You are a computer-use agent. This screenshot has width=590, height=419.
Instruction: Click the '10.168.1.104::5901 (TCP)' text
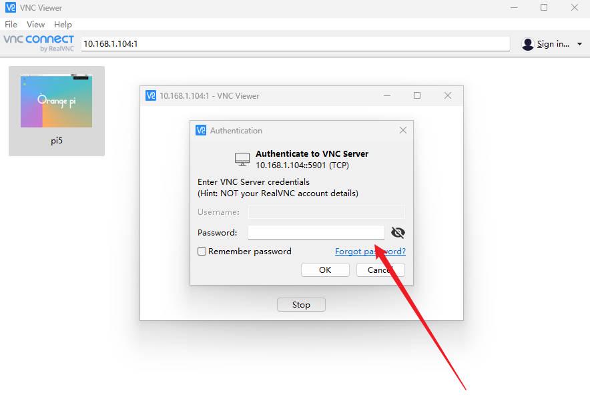tap(302, 165)
